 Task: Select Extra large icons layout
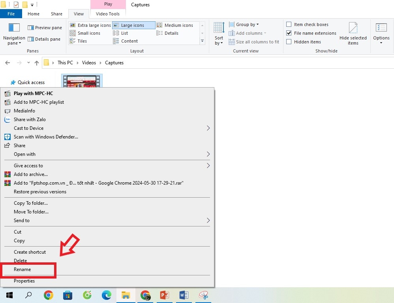pyautogui.click(x=90, y=25)
